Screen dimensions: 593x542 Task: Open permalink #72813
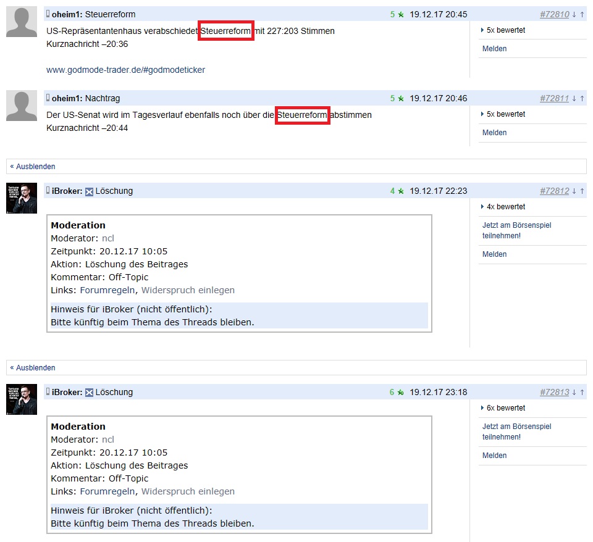pyautogui.click(x=555, y=392)
